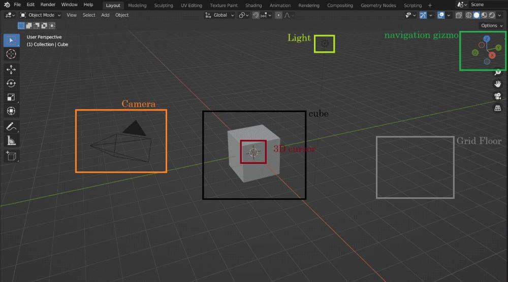Image resolution: width=508 pixels, height=282 pixels.
Task: Select the Scale tool
Action: point(11,97)
